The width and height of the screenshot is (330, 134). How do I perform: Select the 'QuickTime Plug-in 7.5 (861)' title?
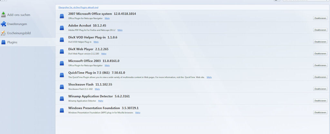click(x=89, y=72)
